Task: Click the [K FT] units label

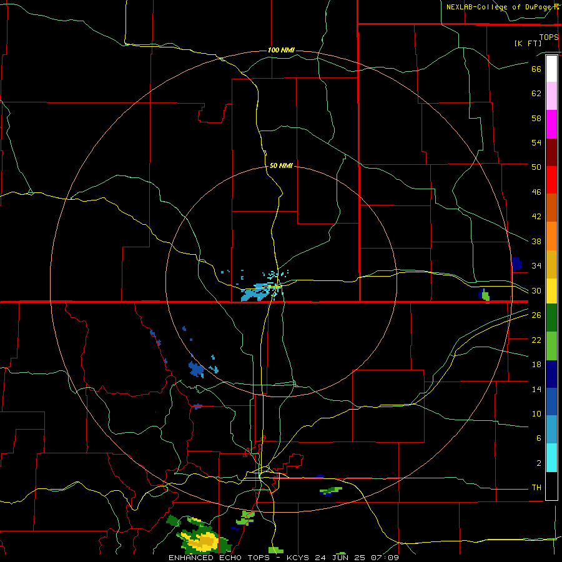Action: [528, 43]
